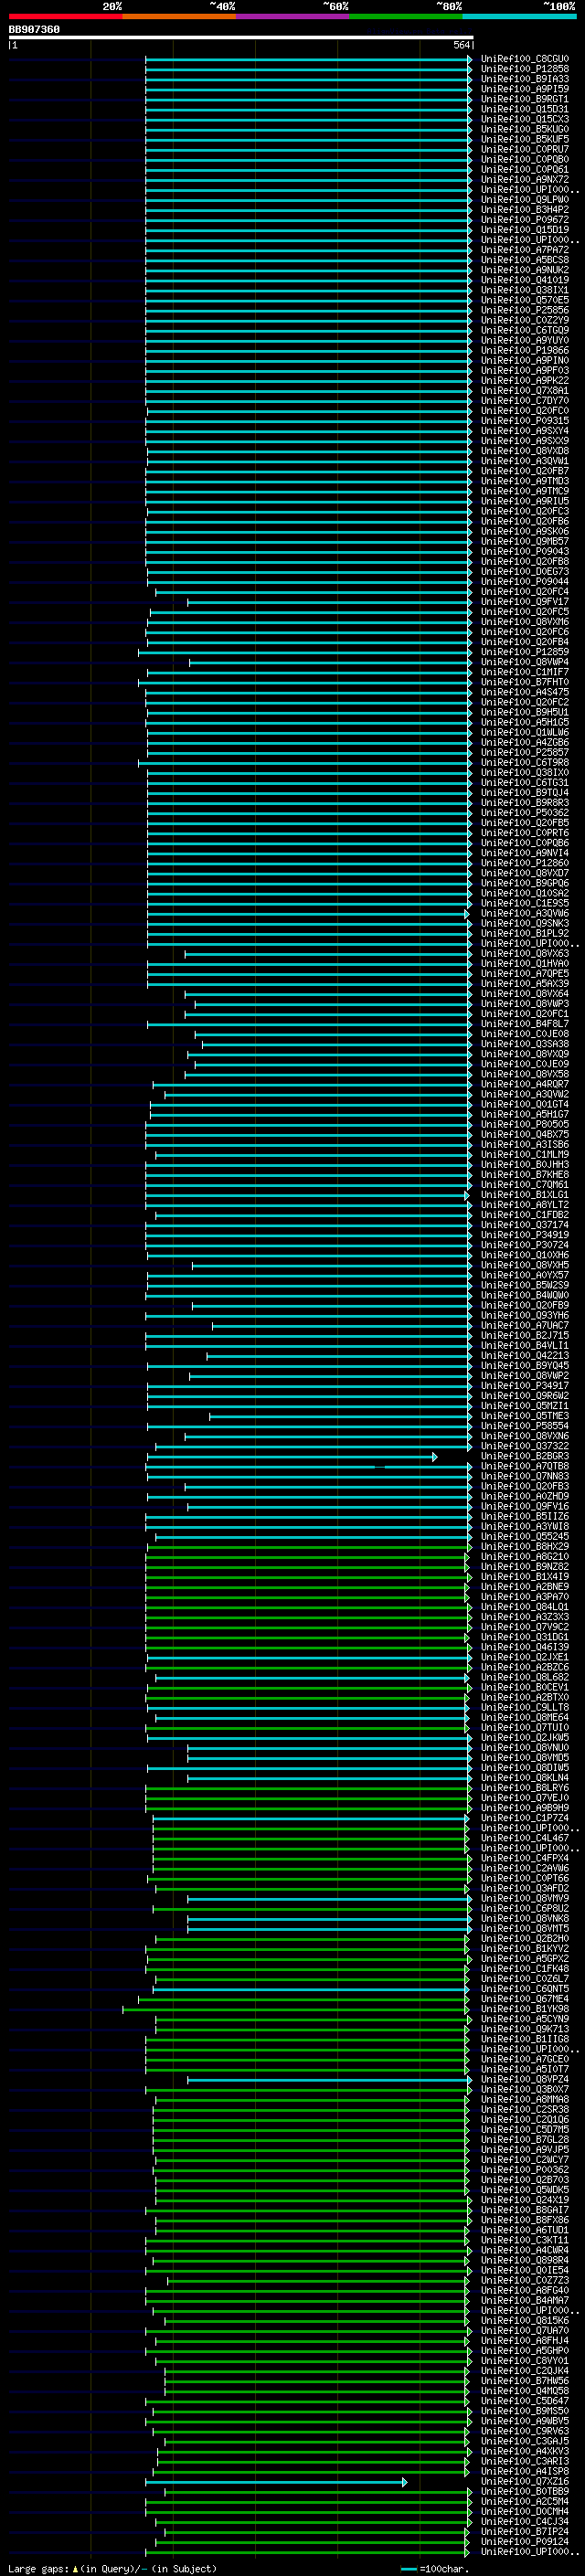Select hit UniRef100_Q46I39

click(x=524, y=1647)
